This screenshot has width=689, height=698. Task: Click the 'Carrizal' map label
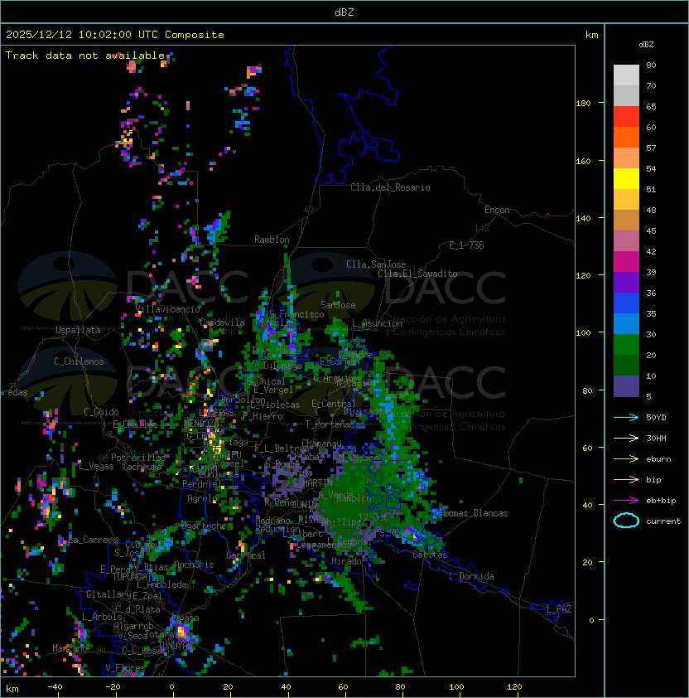pos(246,555)
